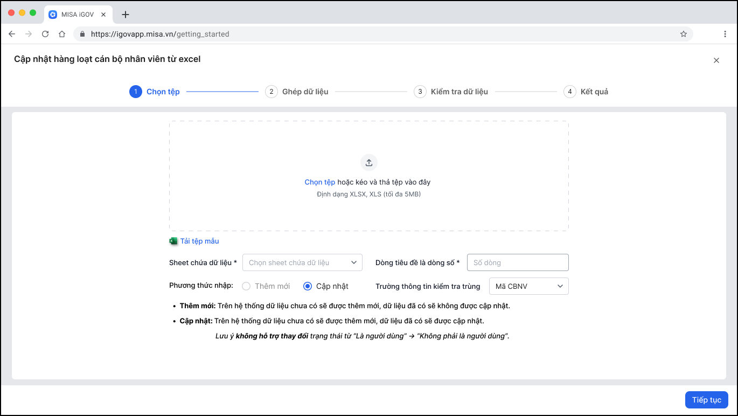This screenshot has width=738, height=416.
Task: Click the upload arrow icon
Action: [x=369, y=163]
